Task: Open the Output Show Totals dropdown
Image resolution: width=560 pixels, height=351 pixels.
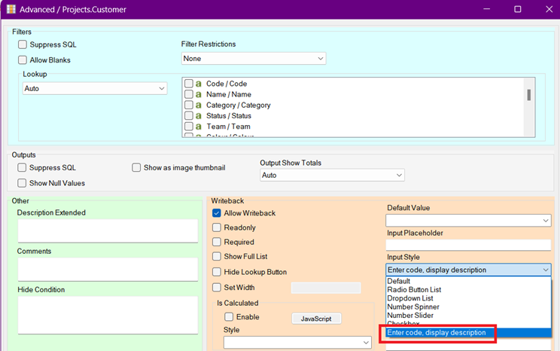Action: (332, 175)
